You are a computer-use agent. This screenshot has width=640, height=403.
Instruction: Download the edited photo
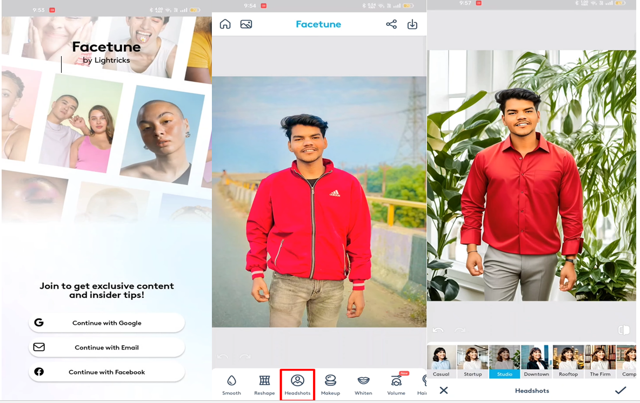point(412,24)
